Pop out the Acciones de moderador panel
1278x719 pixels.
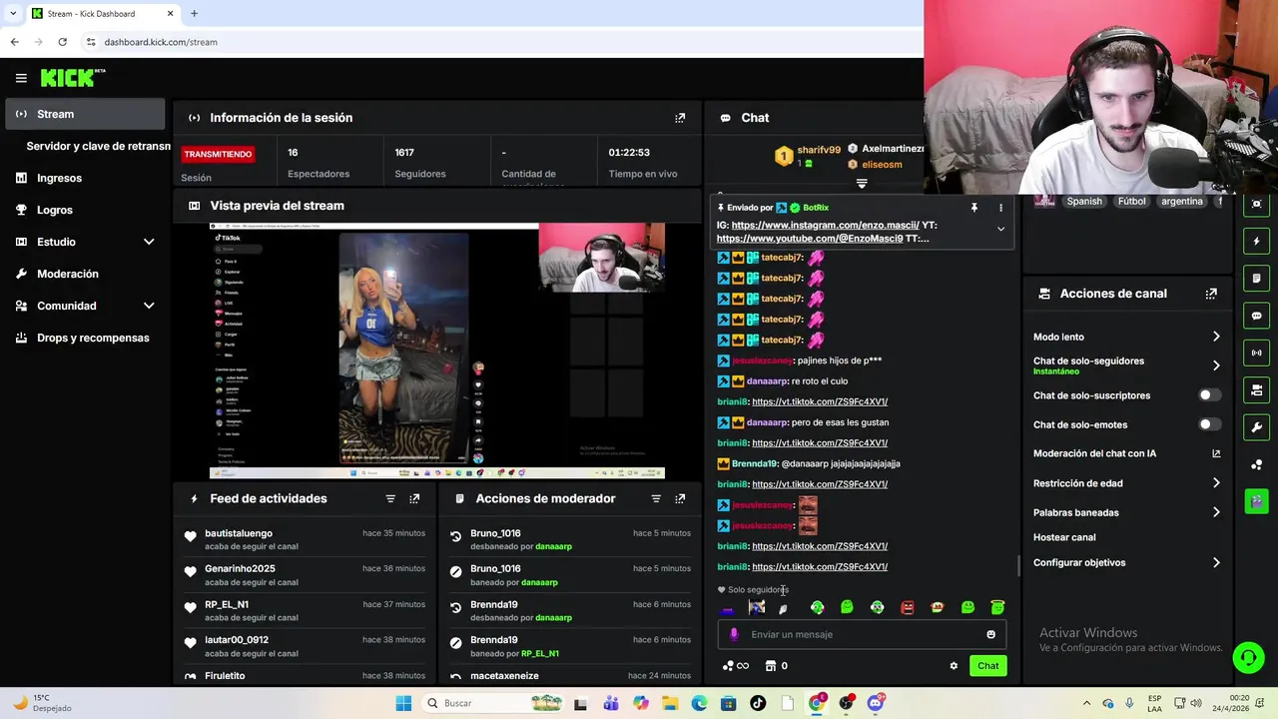(680, 498)
